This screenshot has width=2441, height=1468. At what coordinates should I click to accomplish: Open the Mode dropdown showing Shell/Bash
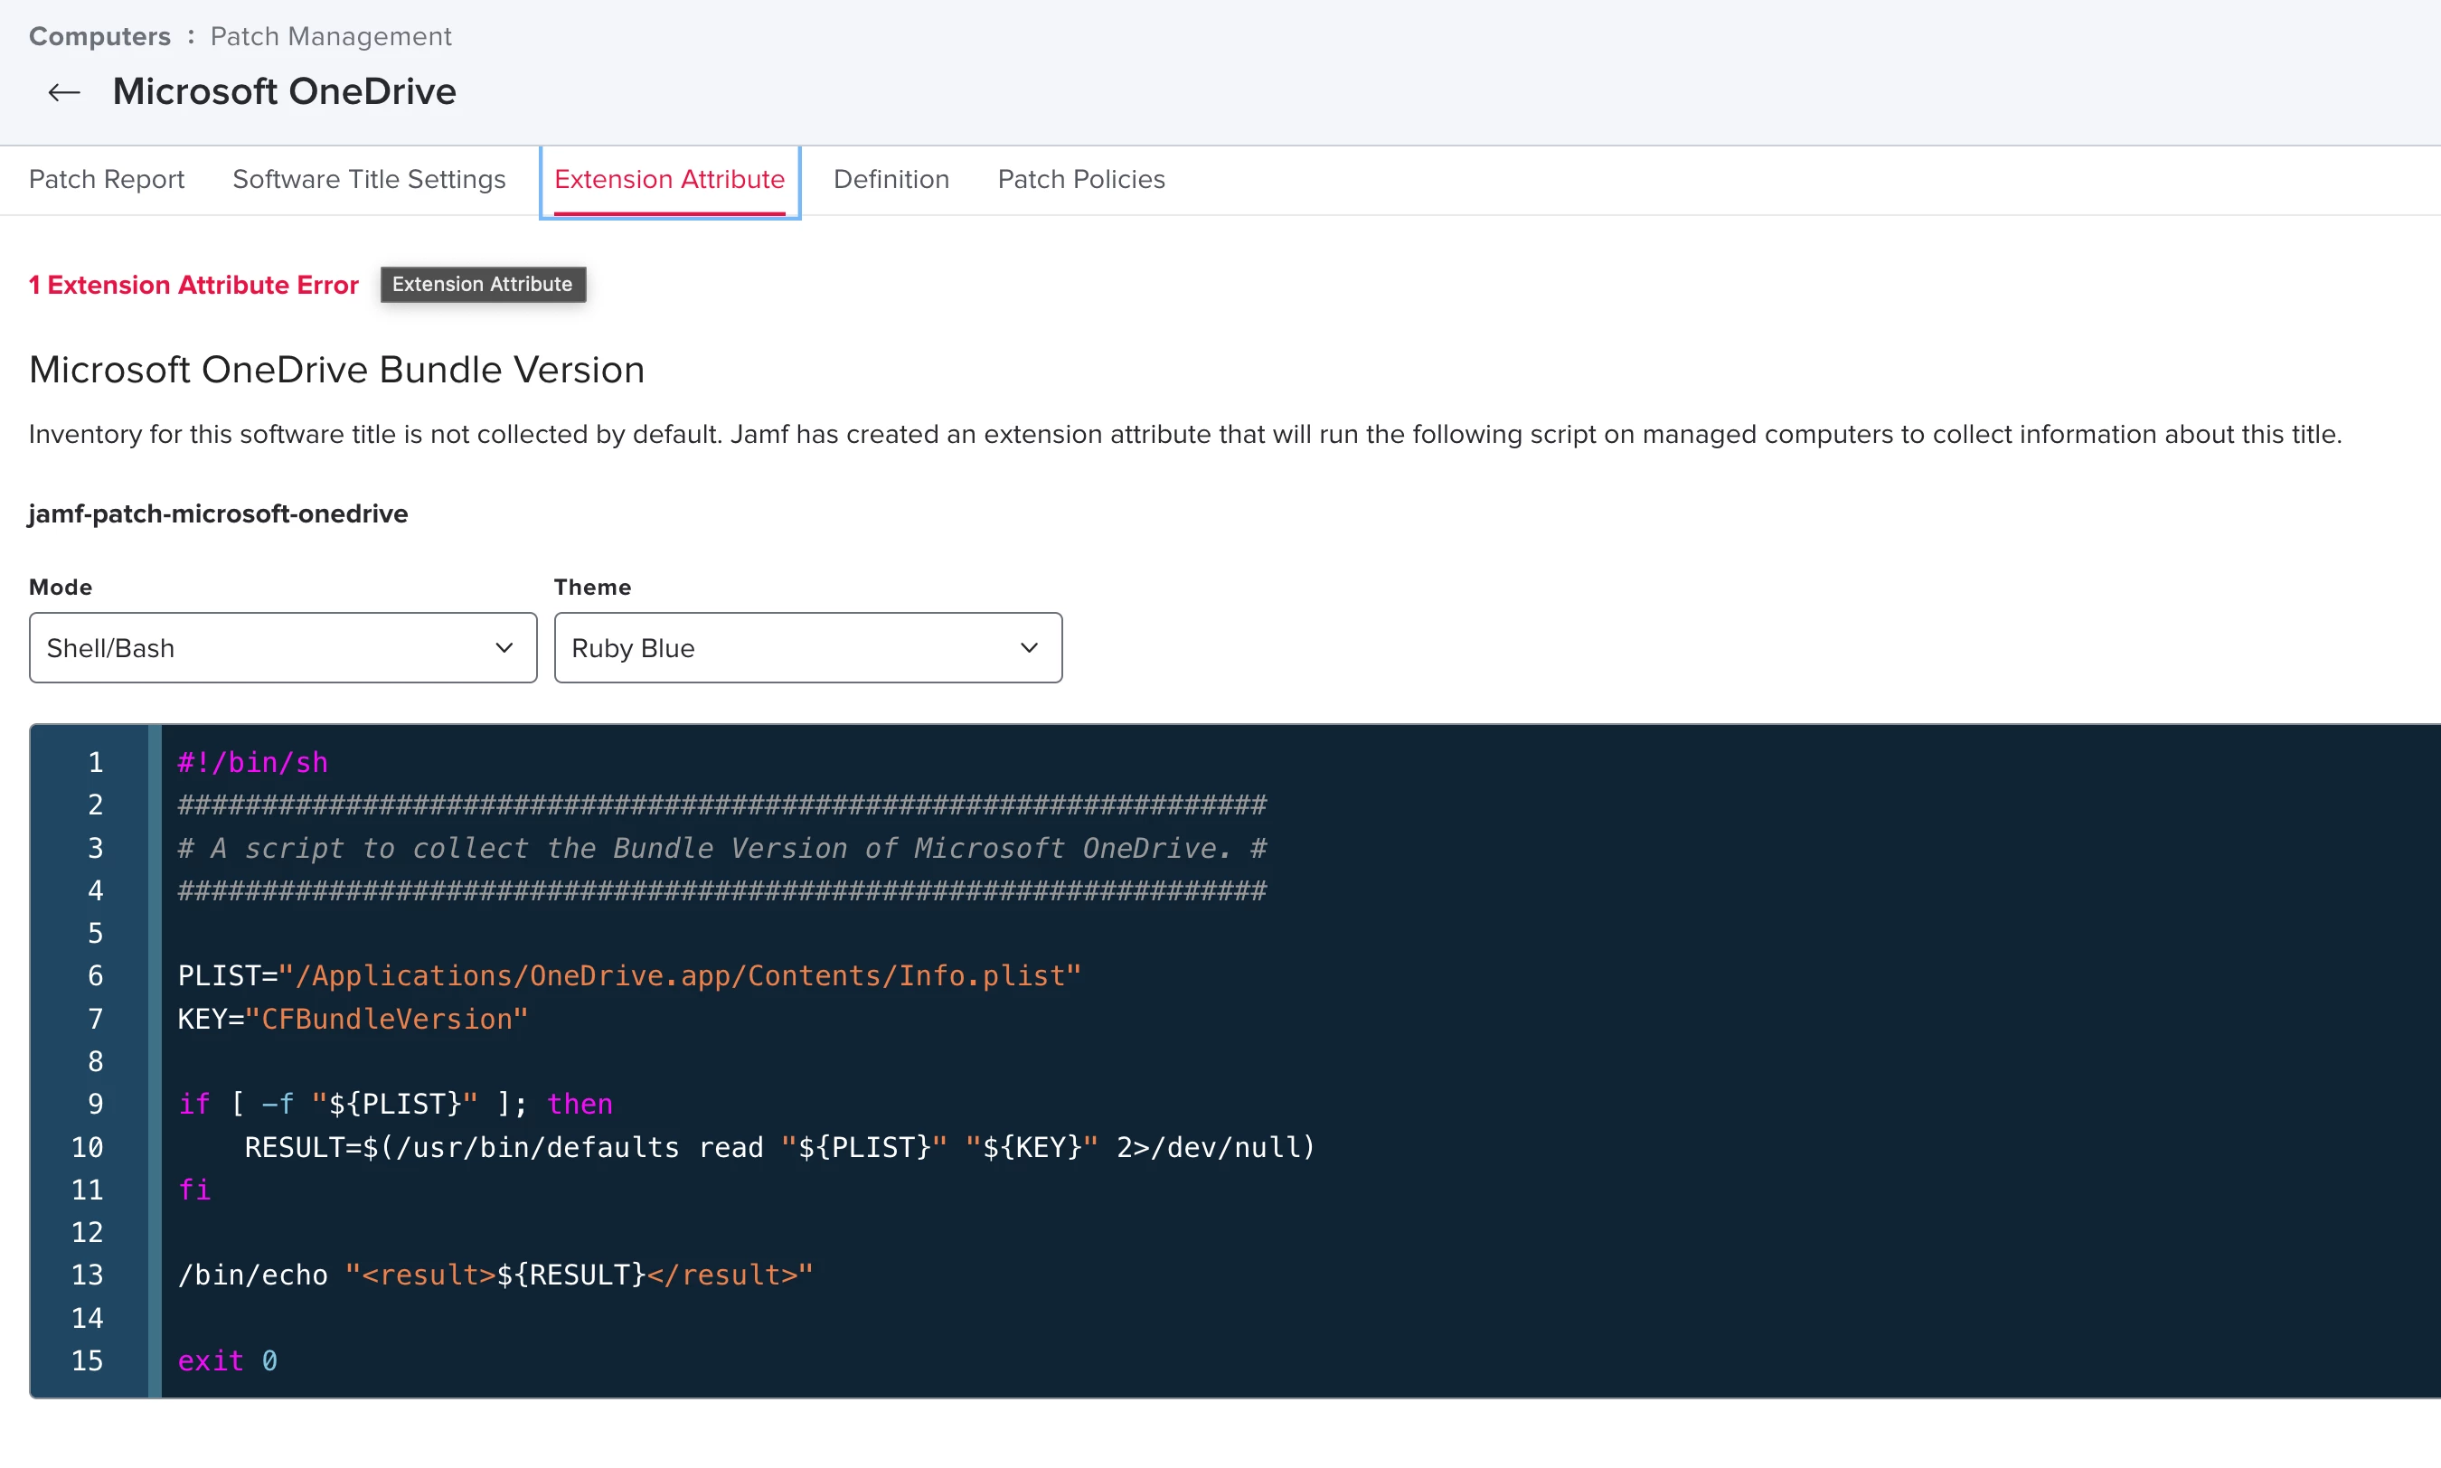[x=283, y=648]
